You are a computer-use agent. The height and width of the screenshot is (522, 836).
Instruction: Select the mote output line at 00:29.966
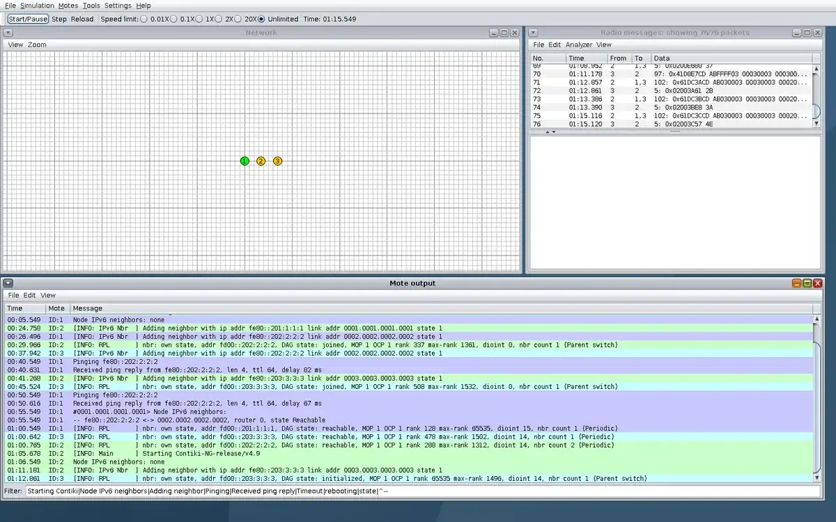pyautogui.click(x=409, y=345)
